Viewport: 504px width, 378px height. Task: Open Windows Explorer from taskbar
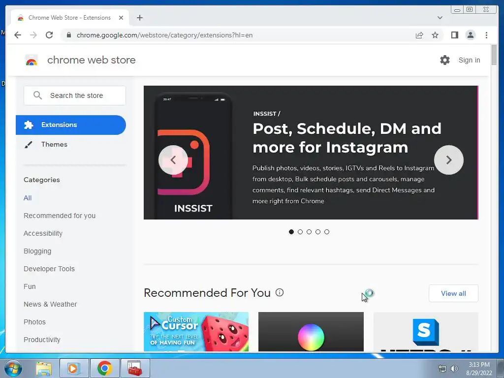[x=44, y=368]
